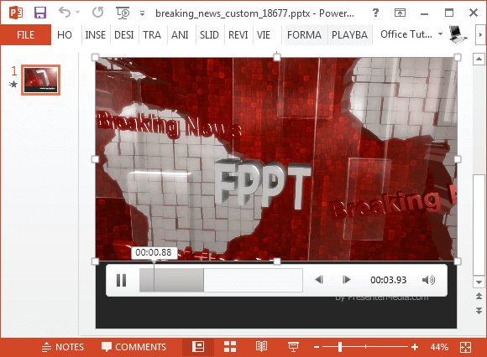Viewport: 487px width, 357px height.
Task: Move video forward one frame
Action: (x=346, y=280)
